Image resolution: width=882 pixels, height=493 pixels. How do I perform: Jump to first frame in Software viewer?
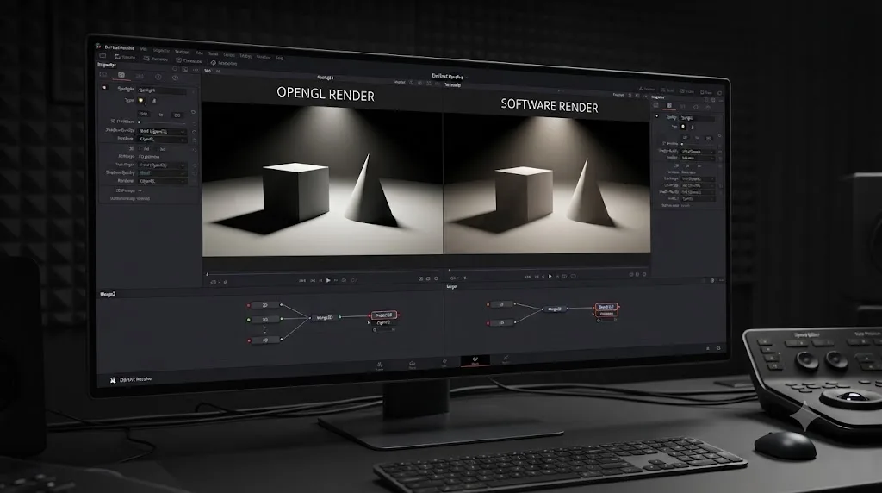pyautogui.click(x=528, y=277)
